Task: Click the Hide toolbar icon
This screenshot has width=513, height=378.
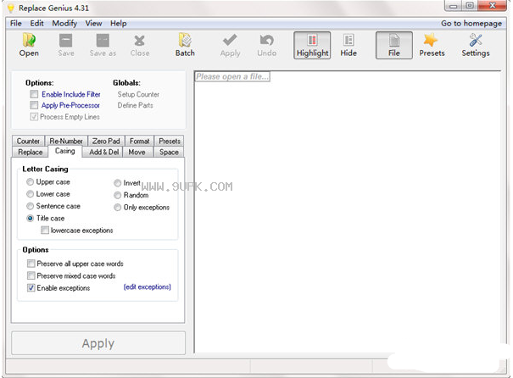Action: 349,45
